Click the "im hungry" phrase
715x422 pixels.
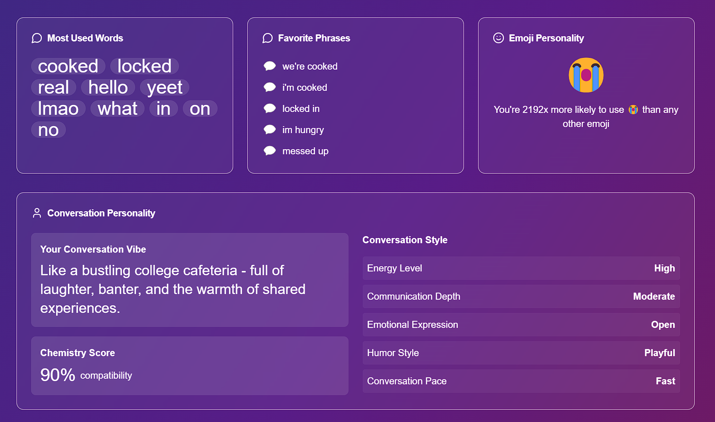coord(303,130)
